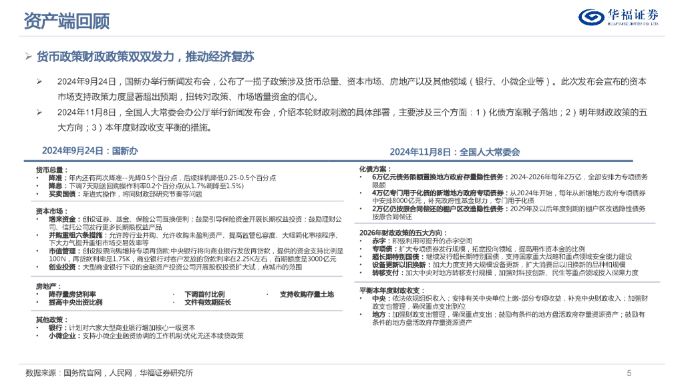
Task: Click the 2024年11月8日：全国人大常委会 column header
Action: [x=454, y=152]
